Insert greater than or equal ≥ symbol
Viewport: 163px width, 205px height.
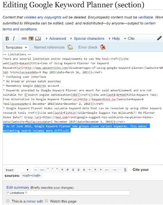(x=78, y=170)
